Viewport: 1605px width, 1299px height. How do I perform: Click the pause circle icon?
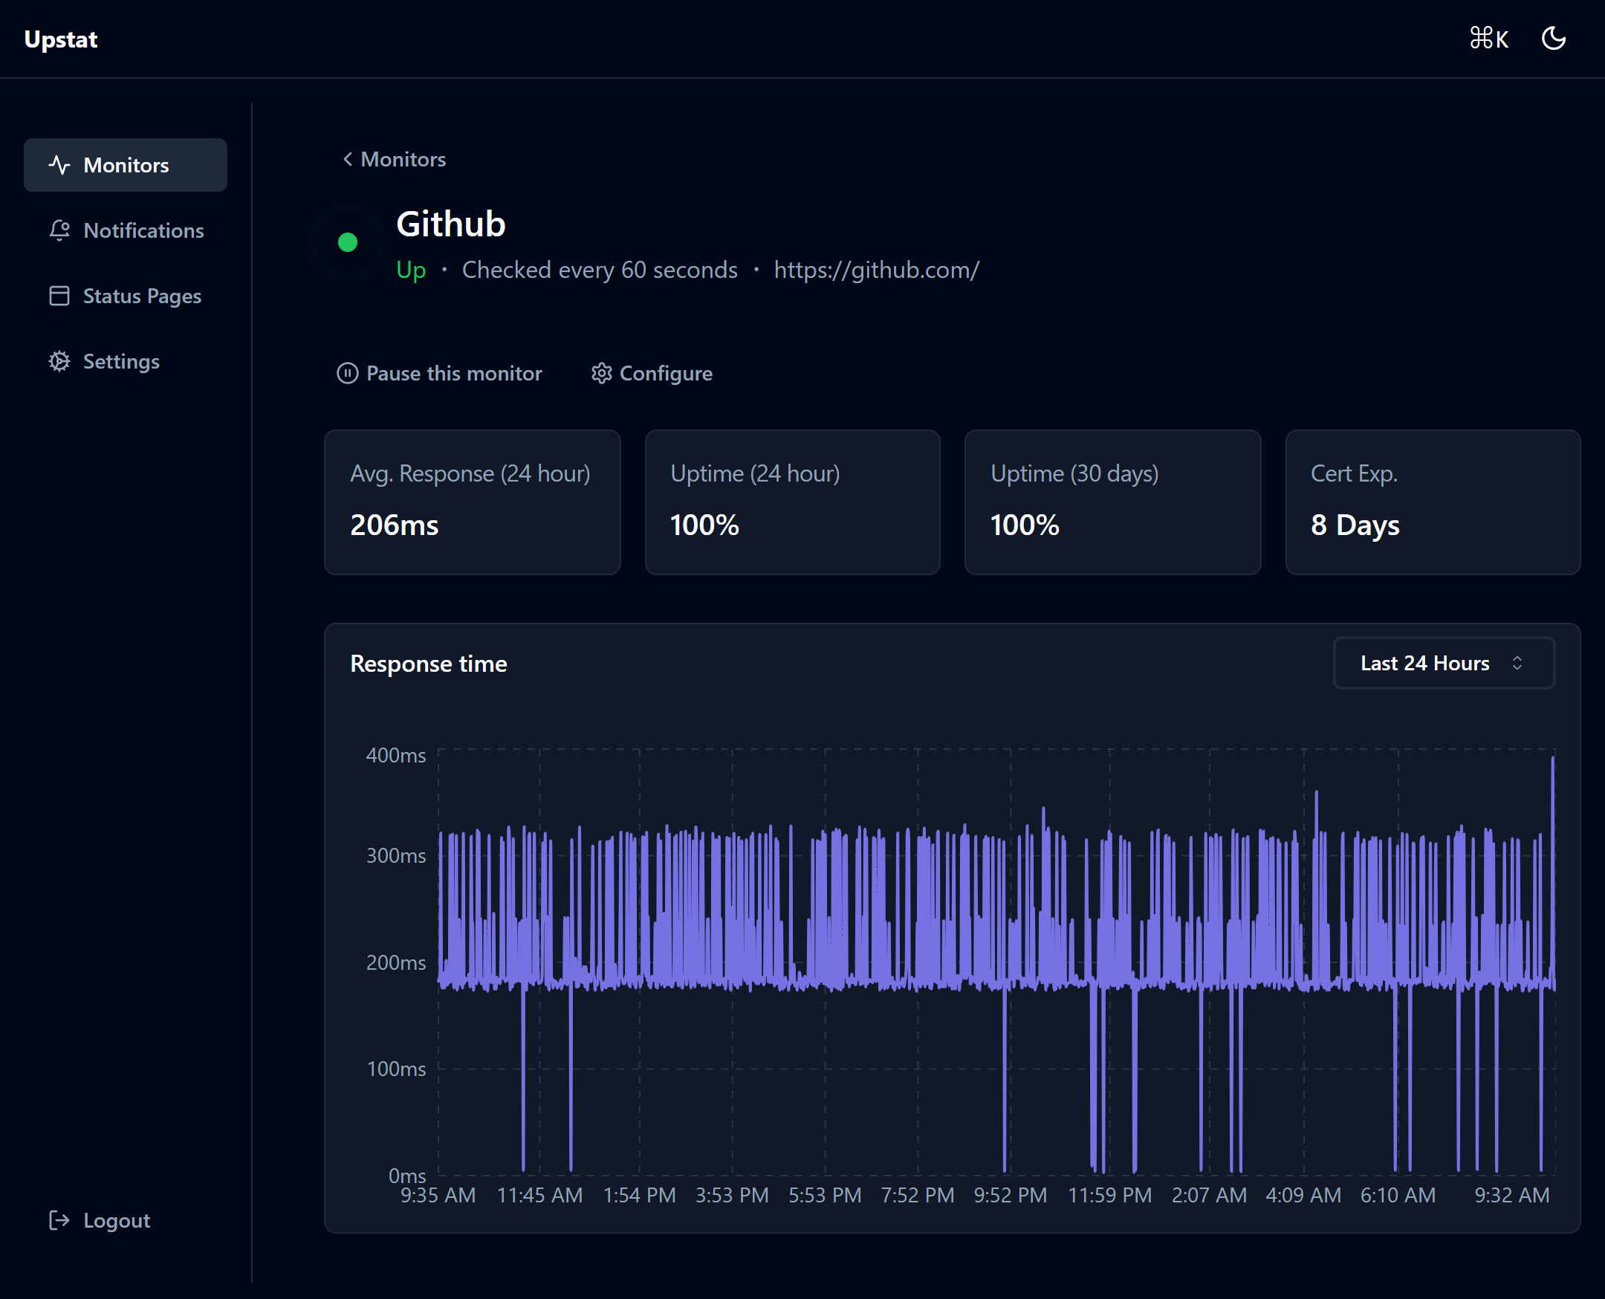pyautogui.click(x=347, y=373)
